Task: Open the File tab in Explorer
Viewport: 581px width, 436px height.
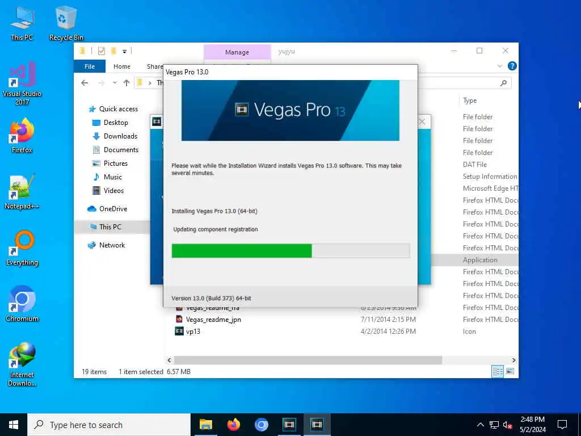Action: (x=90, y=66)
